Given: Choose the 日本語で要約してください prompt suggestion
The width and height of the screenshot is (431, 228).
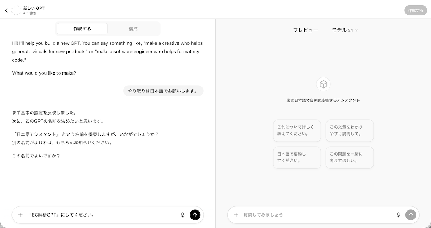Looking at the screenshot, I should tap(297, 157).
